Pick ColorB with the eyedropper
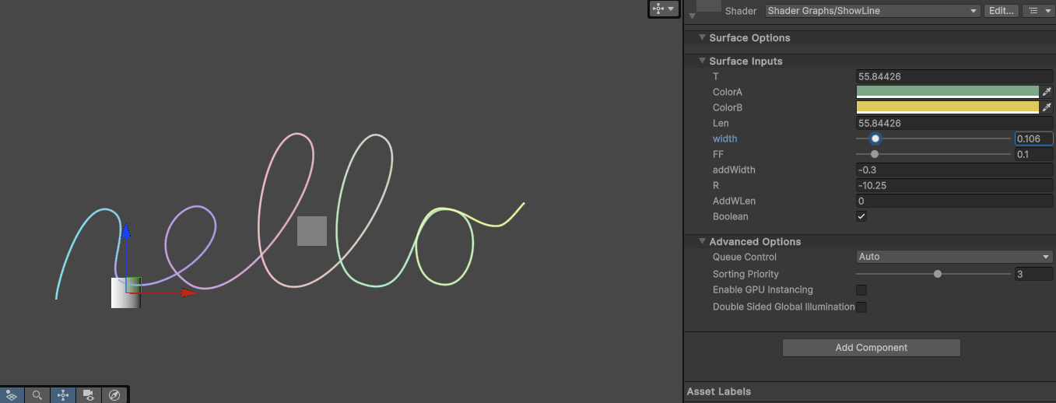This screenshot has height=403, width=1056. tap(1047, 107)
